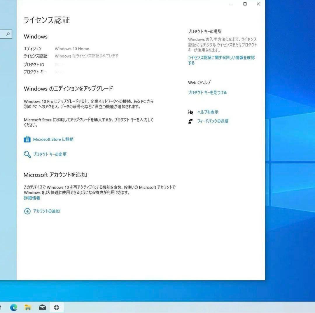Screen dimensions: 315x313
Task: Click the Settings gear icon on the taskbar
Action: 57,307
